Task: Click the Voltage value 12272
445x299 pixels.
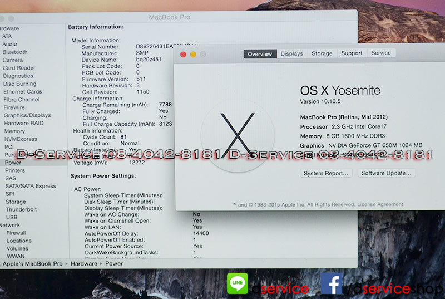Action: pos(137,163)
